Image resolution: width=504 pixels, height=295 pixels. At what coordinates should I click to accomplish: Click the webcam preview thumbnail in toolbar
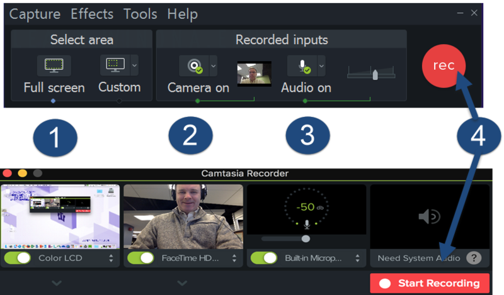click(254, 74)
